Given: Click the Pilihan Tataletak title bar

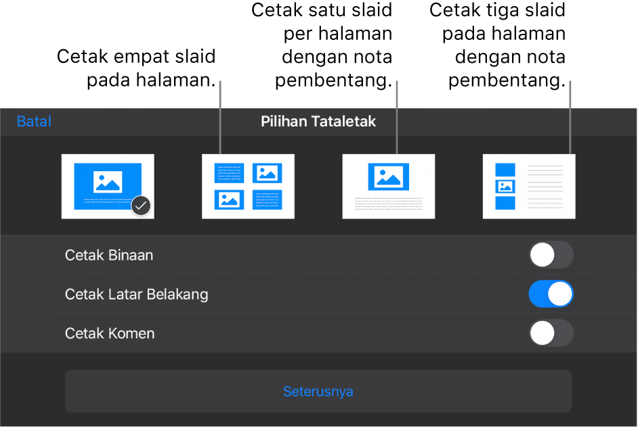Looking at the screenshot, I should pos(318,122).
